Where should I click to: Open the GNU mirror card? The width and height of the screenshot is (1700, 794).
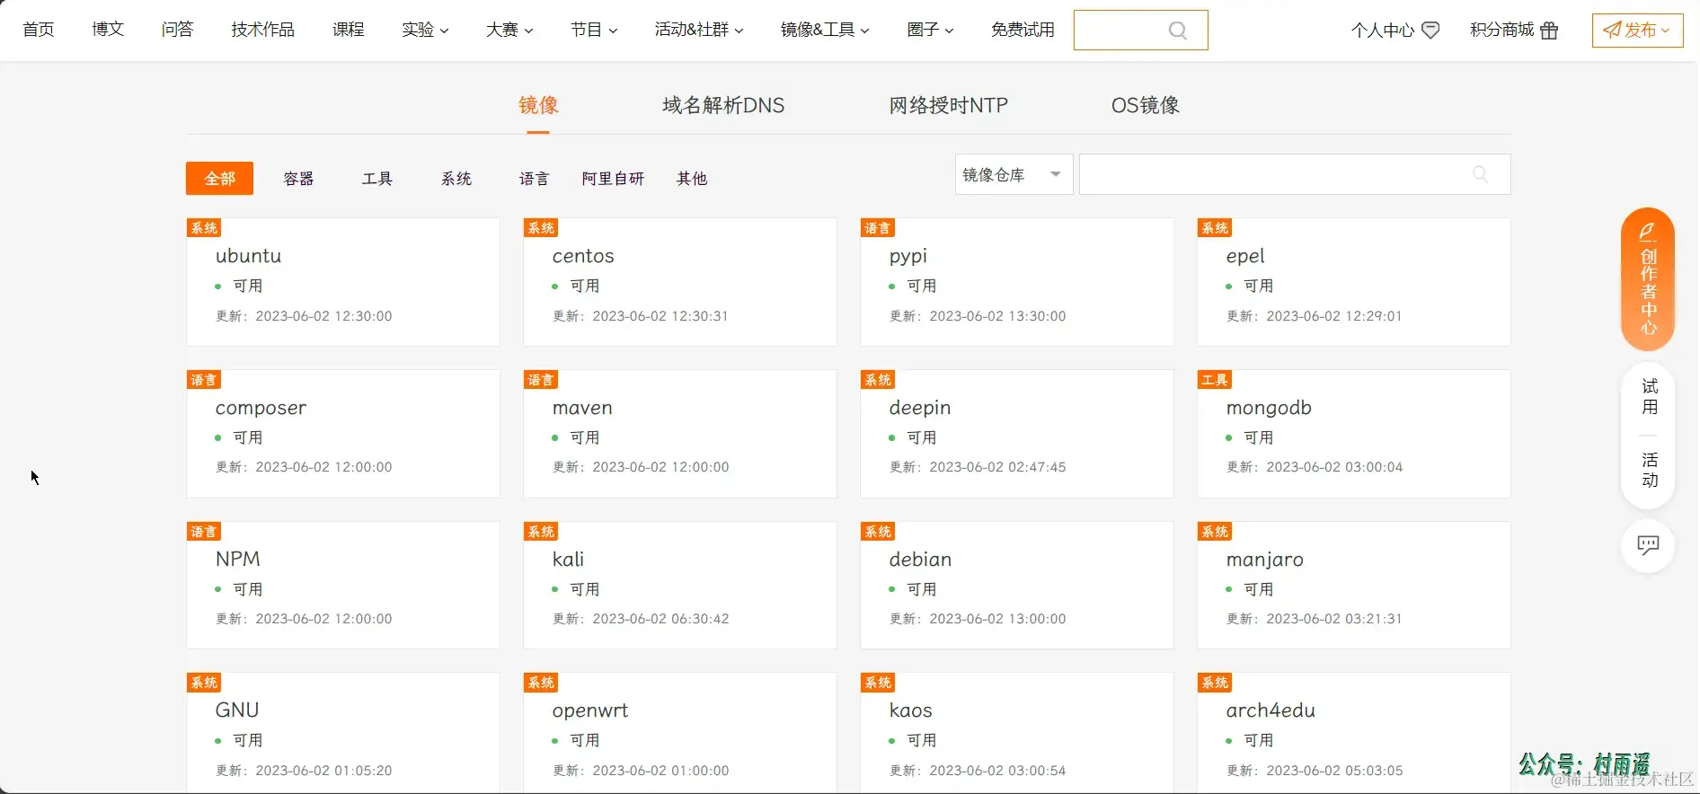tap(342, 733)
